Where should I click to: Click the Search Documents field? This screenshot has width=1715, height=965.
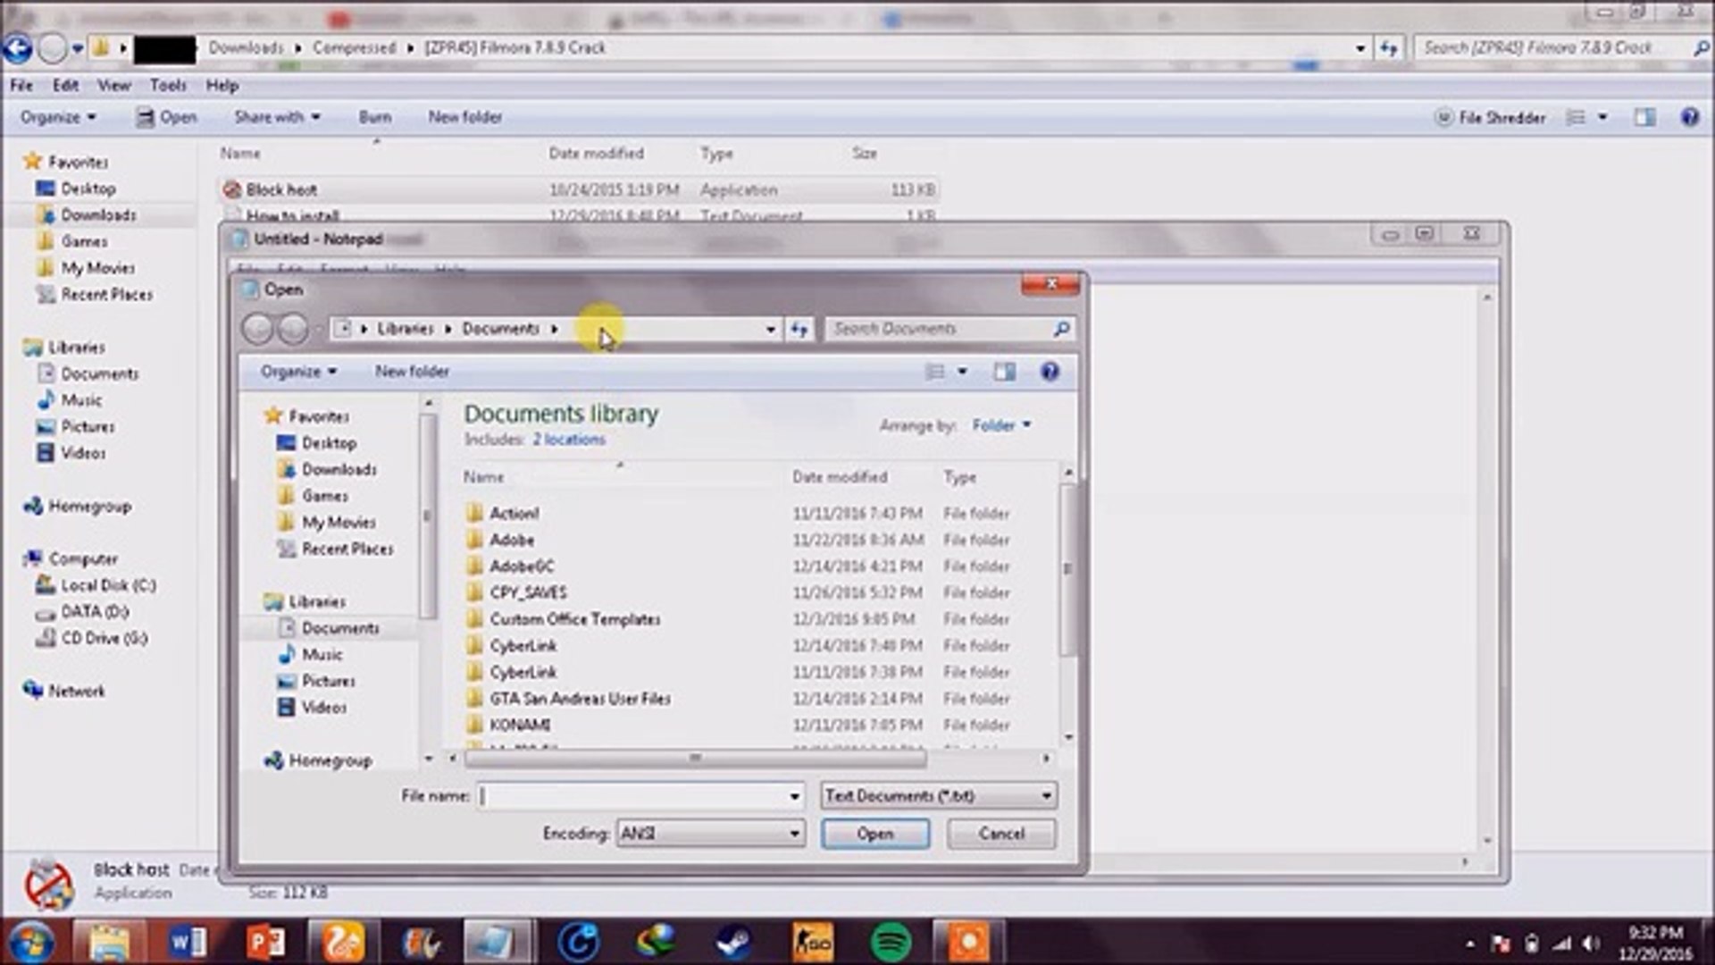tap(949, 329)
